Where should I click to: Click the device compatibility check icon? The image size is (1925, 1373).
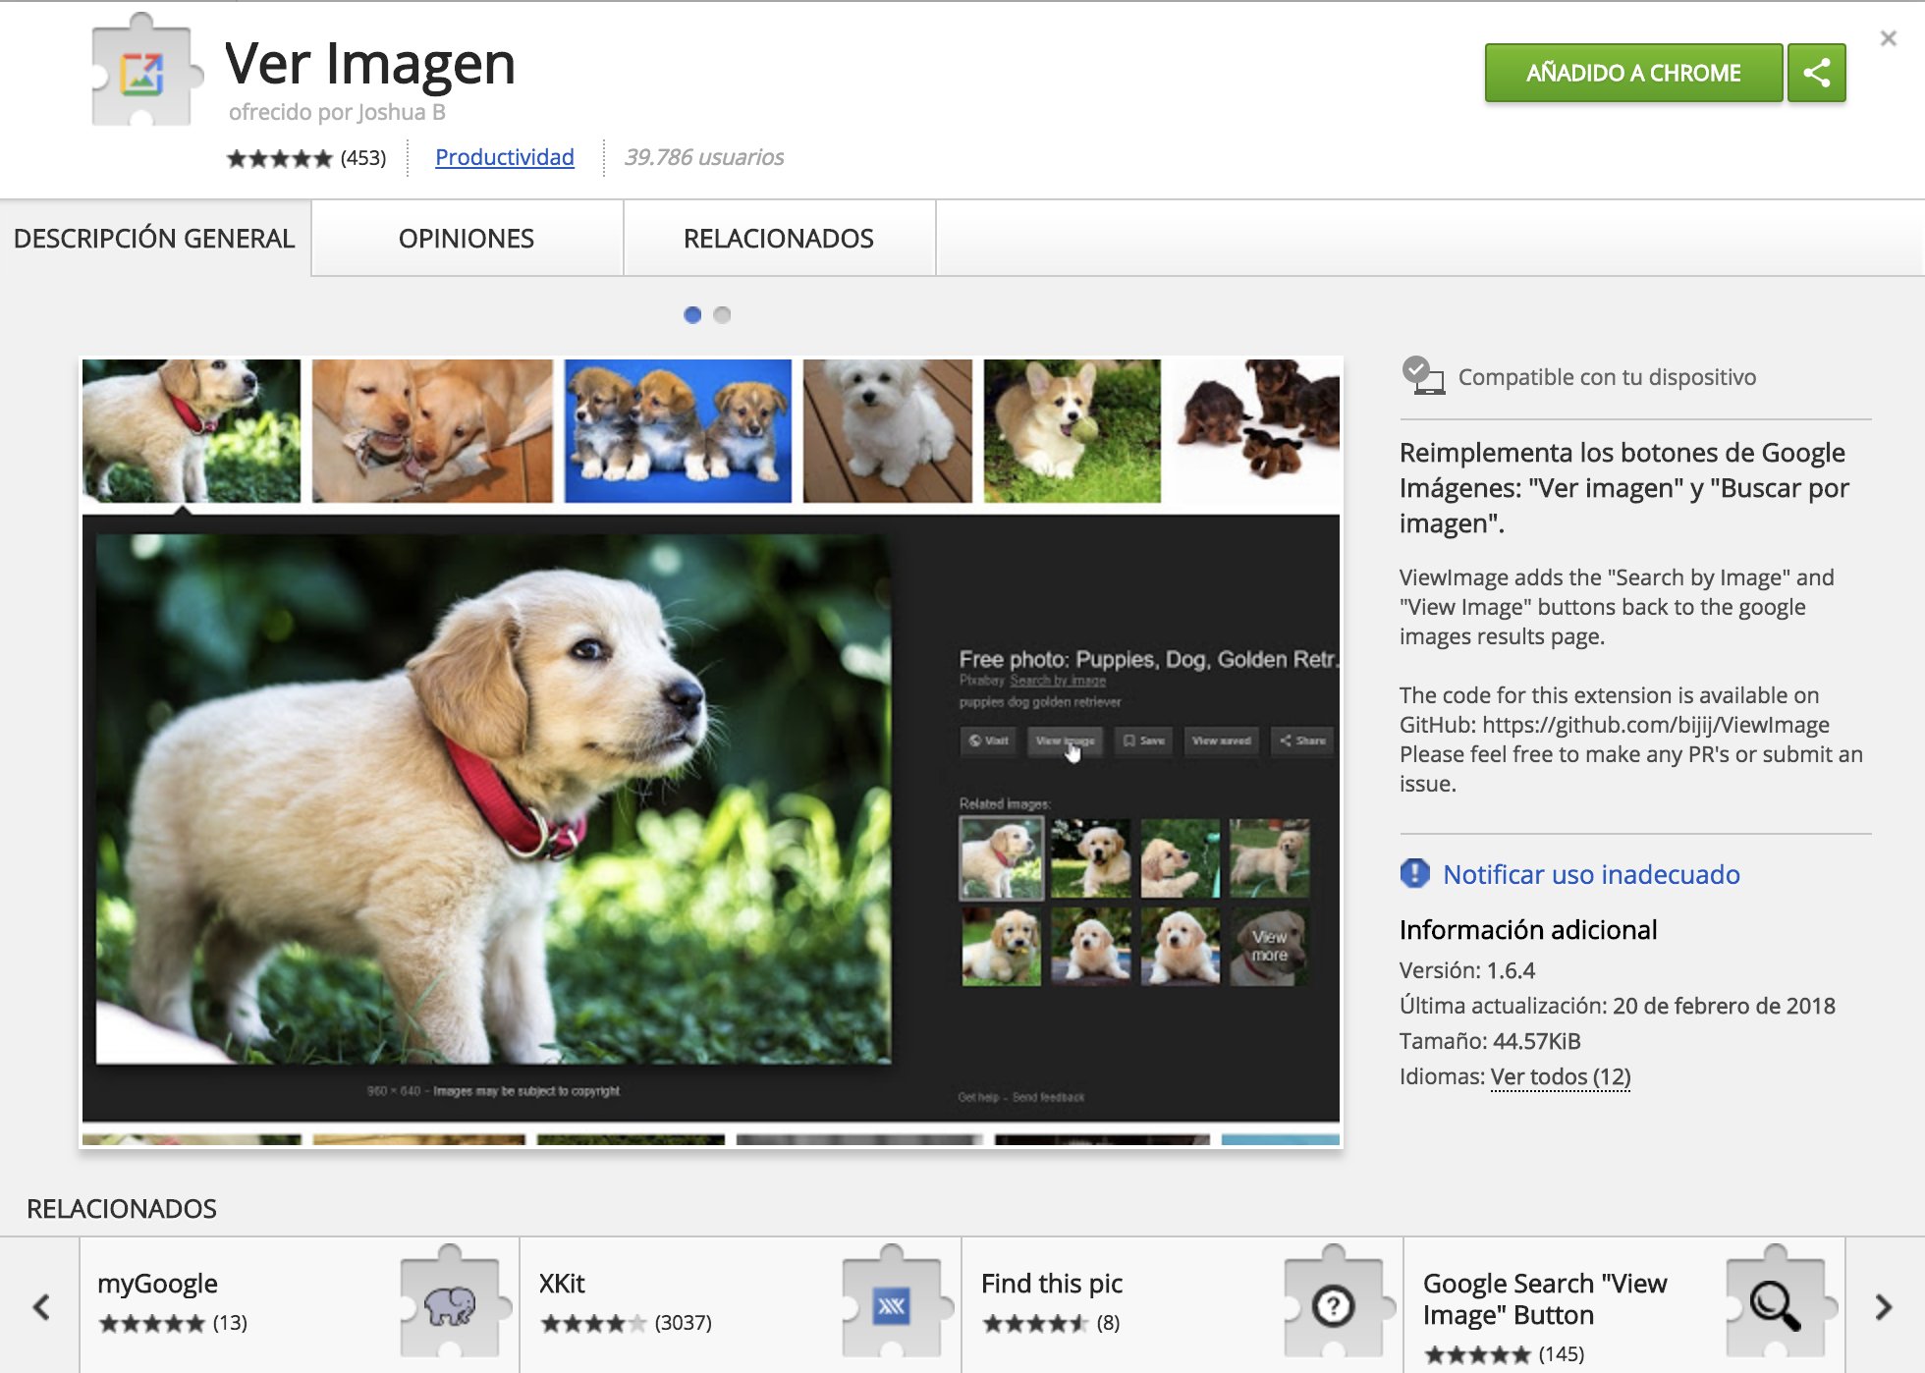1423,376
